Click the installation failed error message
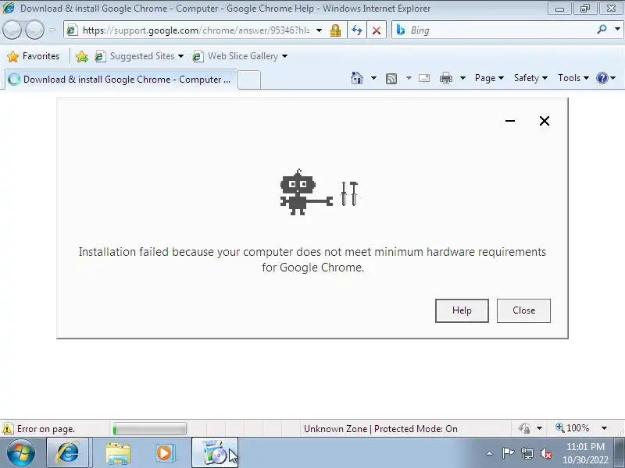Viewport: 625px width, 468px height. pyautogui.click(x=312, y=260)
